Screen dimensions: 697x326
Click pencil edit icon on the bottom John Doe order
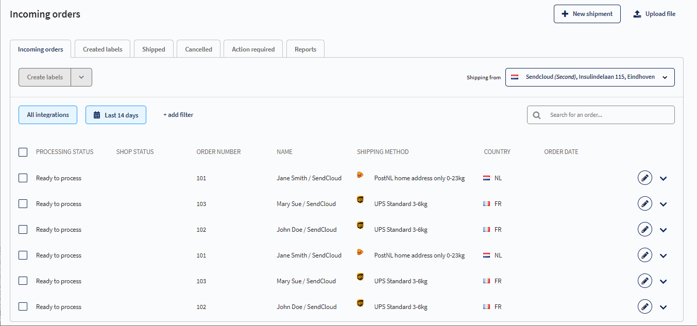coord(644,307)
